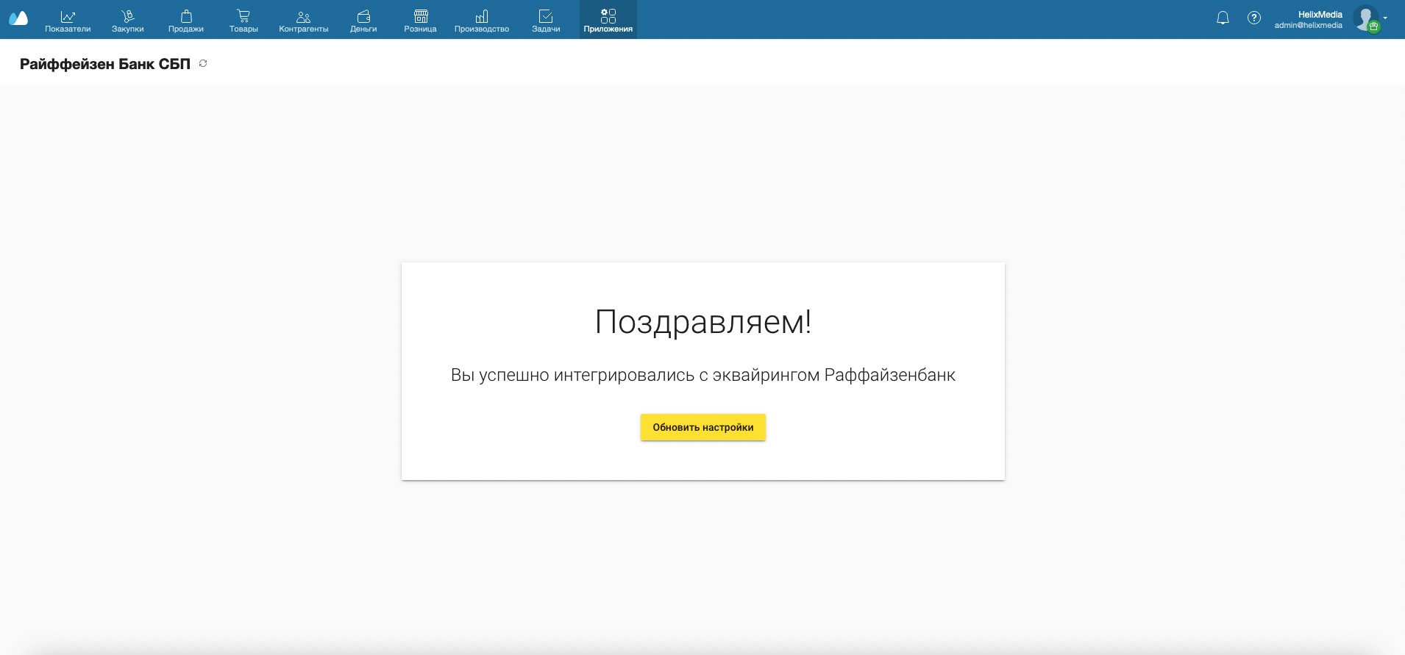Click the HelixMedia account name
The width and height of the screenshot is (1405, 655).
pyautogui.click(x=1320, y=14)
